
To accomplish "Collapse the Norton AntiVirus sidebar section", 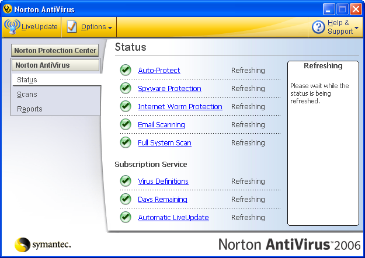I will tap(55, 65).
